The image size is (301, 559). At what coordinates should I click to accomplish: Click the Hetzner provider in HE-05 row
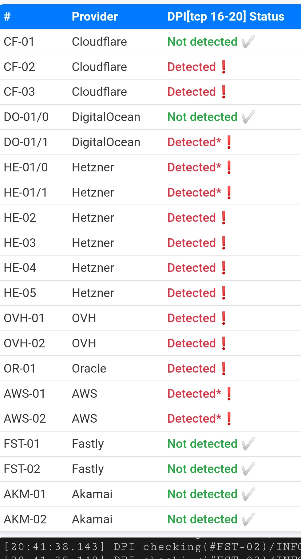(x=93, y=293)
